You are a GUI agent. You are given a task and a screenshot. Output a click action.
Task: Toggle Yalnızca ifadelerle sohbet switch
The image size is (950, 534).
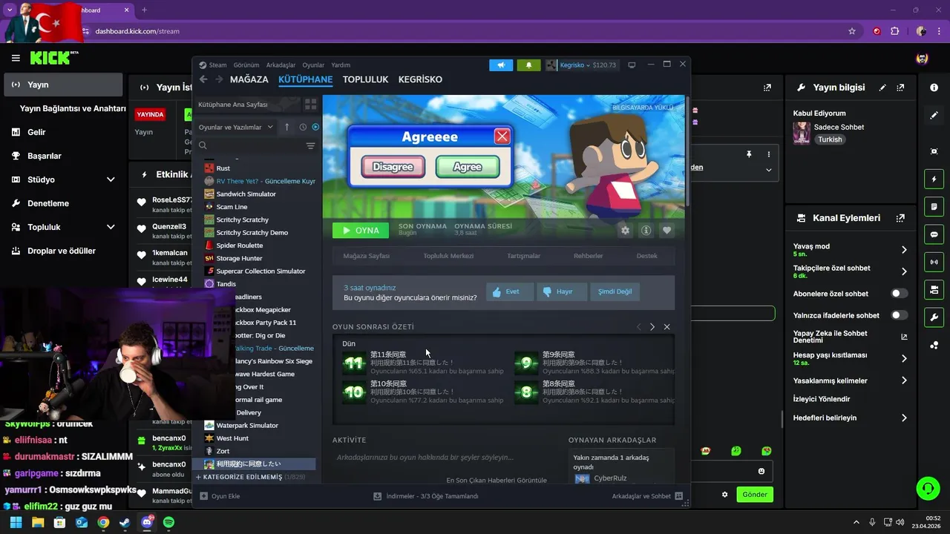click(899, 315)
